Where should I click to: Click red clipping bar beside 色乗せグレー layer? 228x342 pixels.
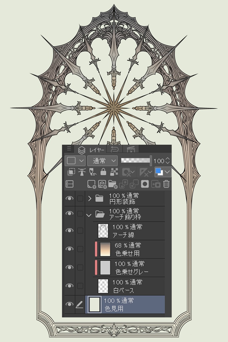click(96, 267)
